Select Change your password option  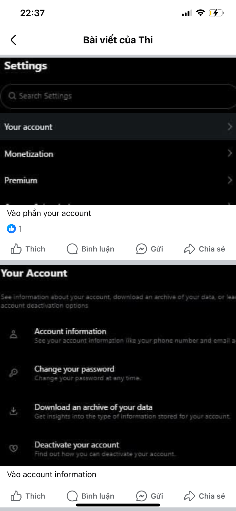[x=74, y=369]
